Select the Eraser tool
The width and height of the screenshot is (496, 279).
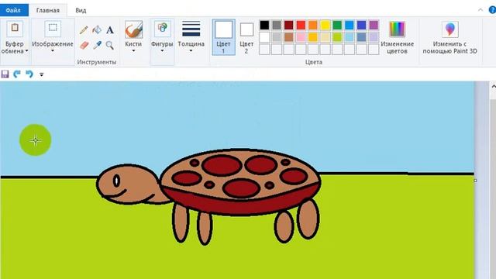pyautogui.click(x=84, y=45)
